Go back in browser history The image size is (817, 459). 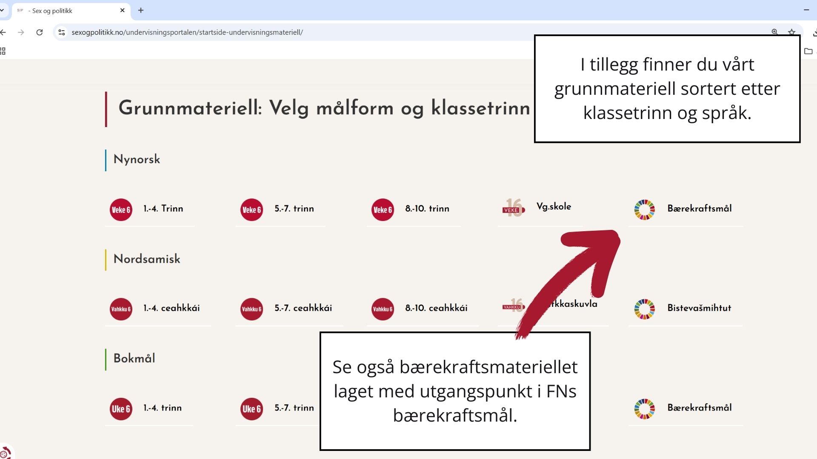coord(3,32)
